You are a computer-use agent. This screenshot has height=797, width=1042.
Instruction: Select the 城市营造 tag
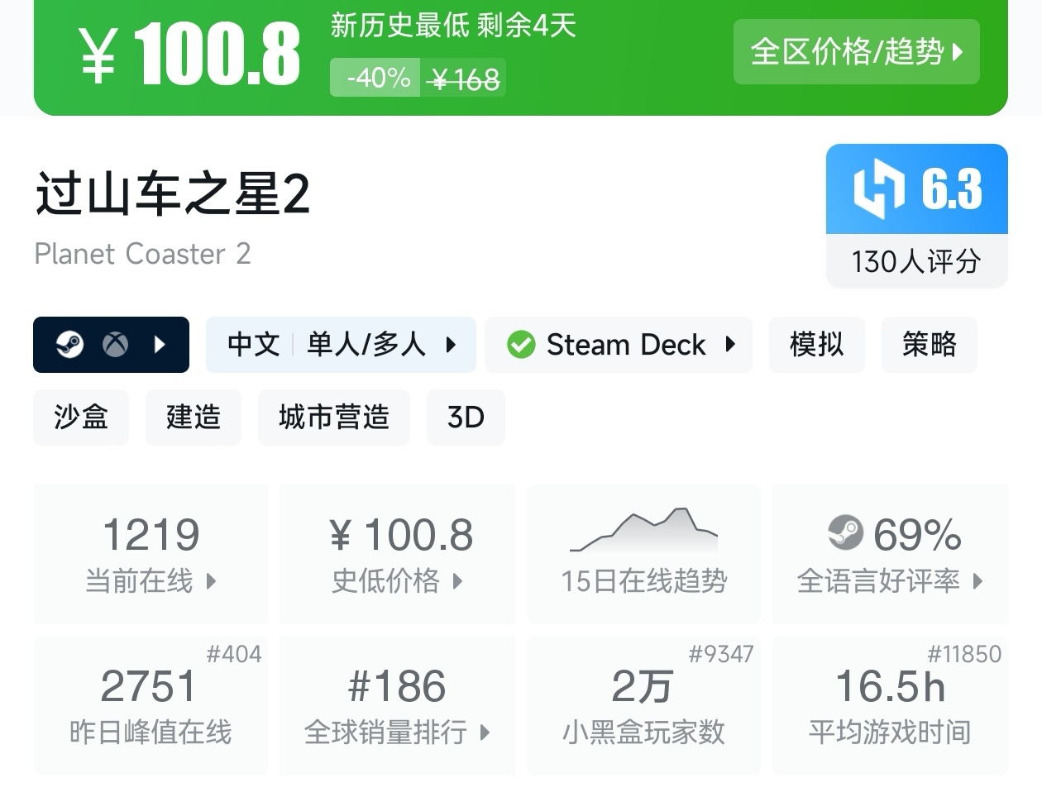334,418
